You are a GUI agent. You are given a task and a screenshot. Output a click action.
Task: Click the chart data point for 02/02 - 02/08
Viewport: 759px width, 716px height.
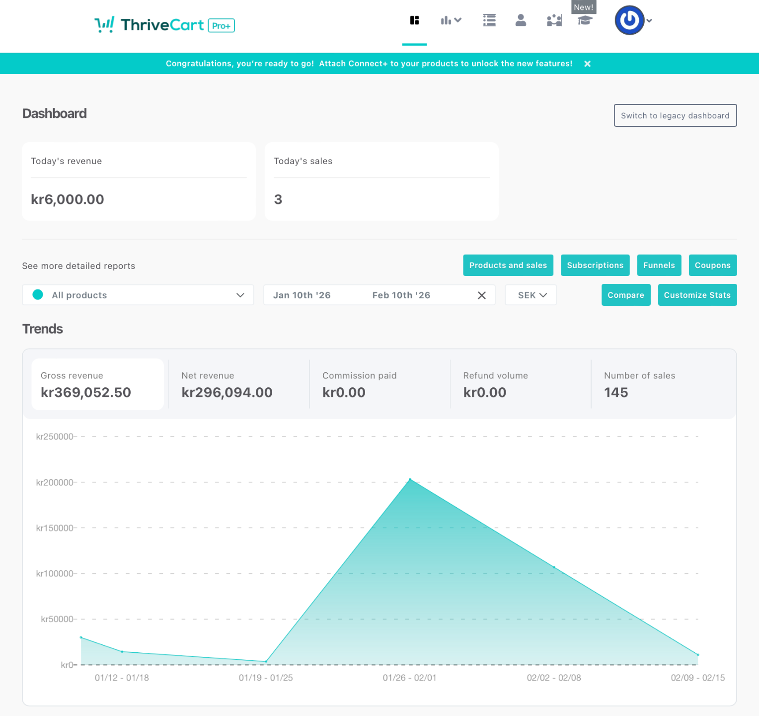(554, 567)
